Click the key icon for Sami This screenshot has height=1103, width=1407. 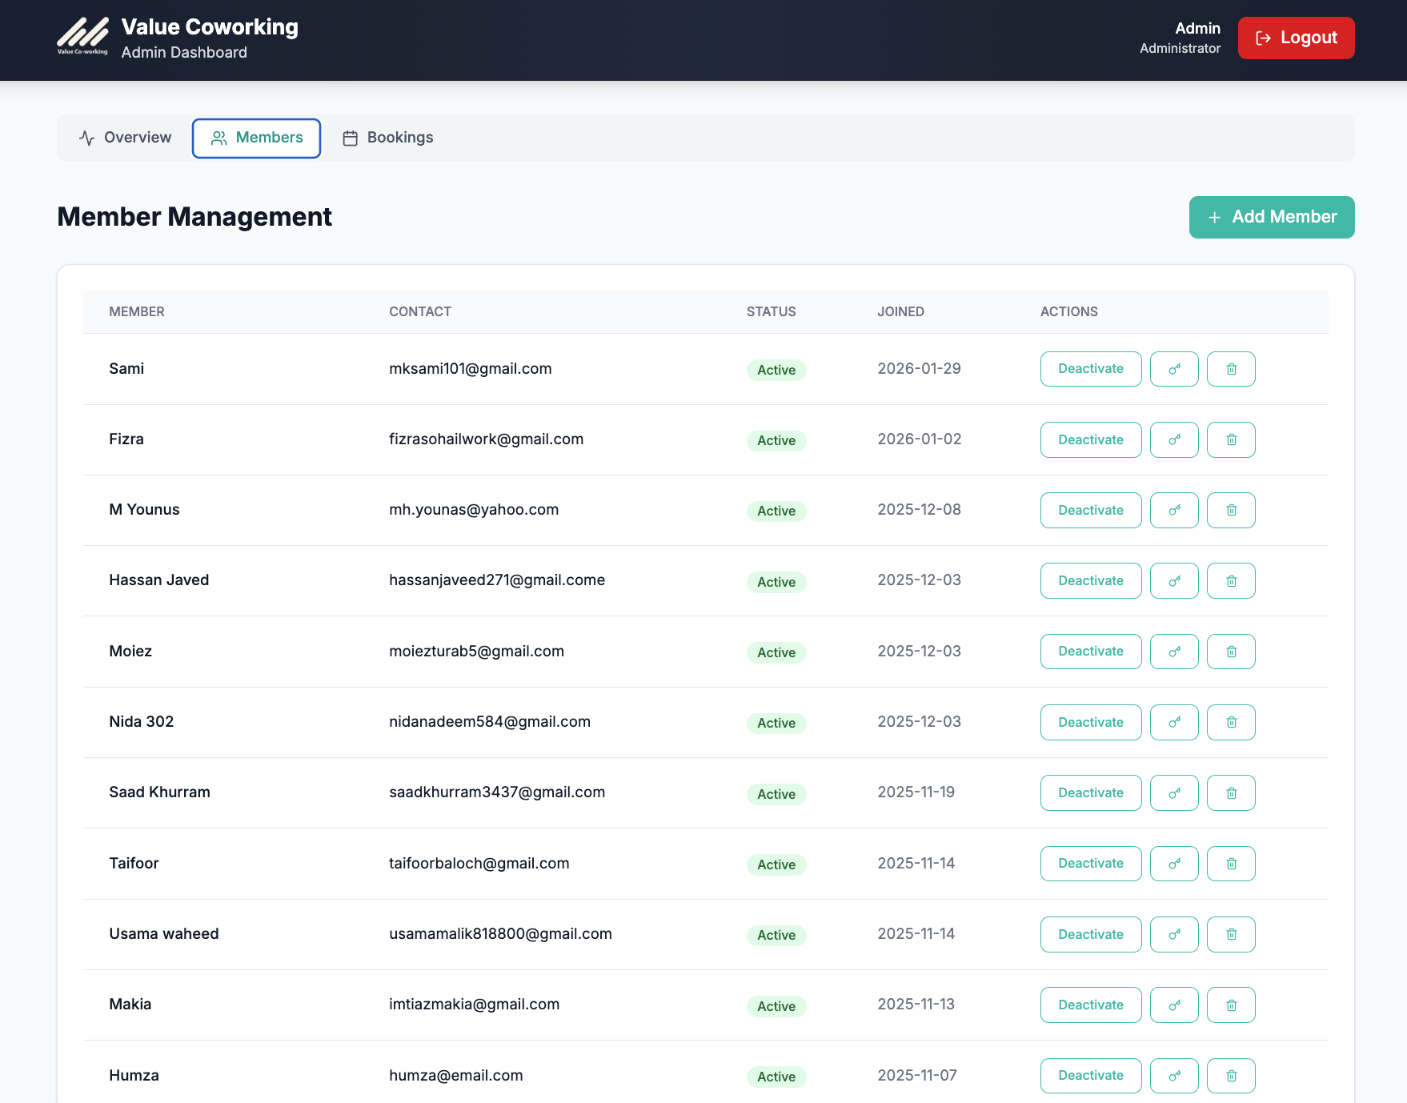coord(1173,369)
